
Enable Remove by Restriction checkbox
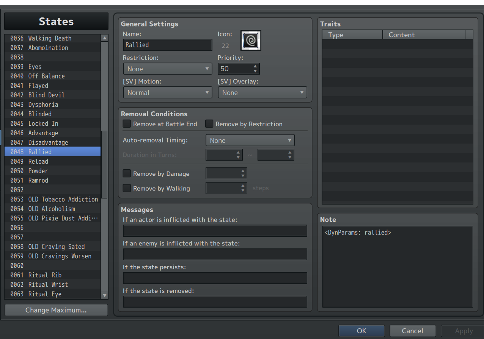pos(209,124)
